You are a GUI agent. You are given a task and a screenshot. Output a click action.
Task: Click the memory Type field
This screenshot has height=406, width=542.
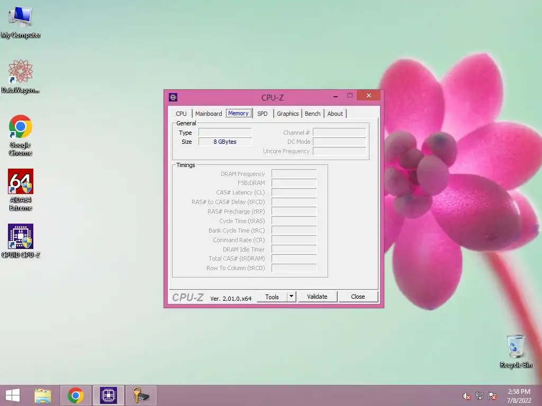pyautogui.click(x=225, y=133)
